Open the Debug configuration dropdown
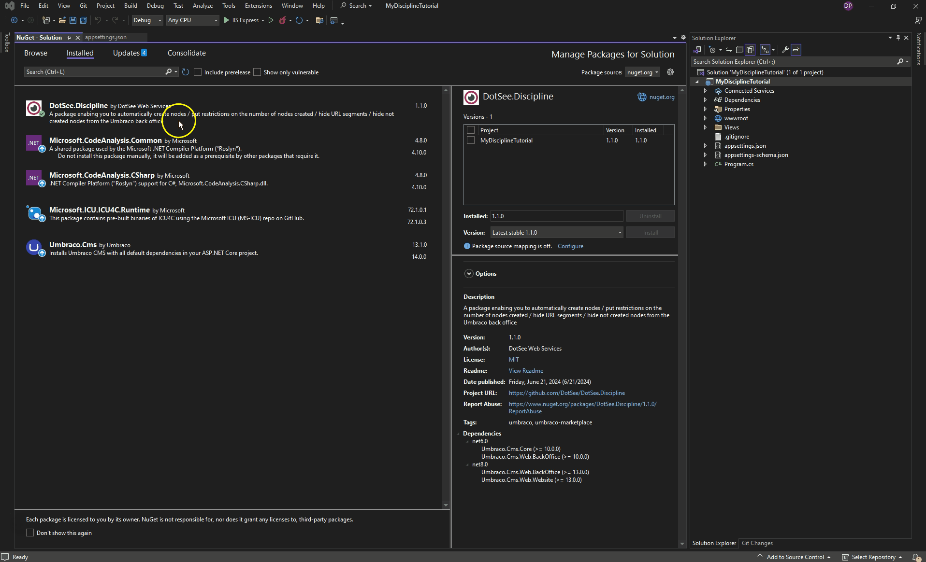 (x=147, y=20)
